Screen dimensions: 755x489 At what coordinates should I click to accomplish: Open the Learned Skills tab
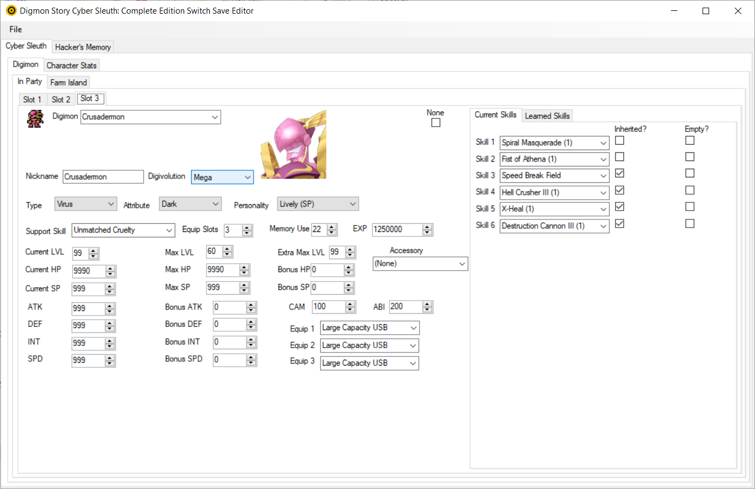point(547,116)
